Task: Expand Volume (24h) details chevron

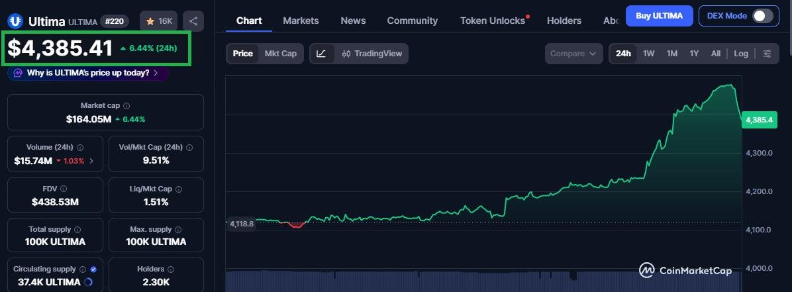Action: (x=91, y=161)
